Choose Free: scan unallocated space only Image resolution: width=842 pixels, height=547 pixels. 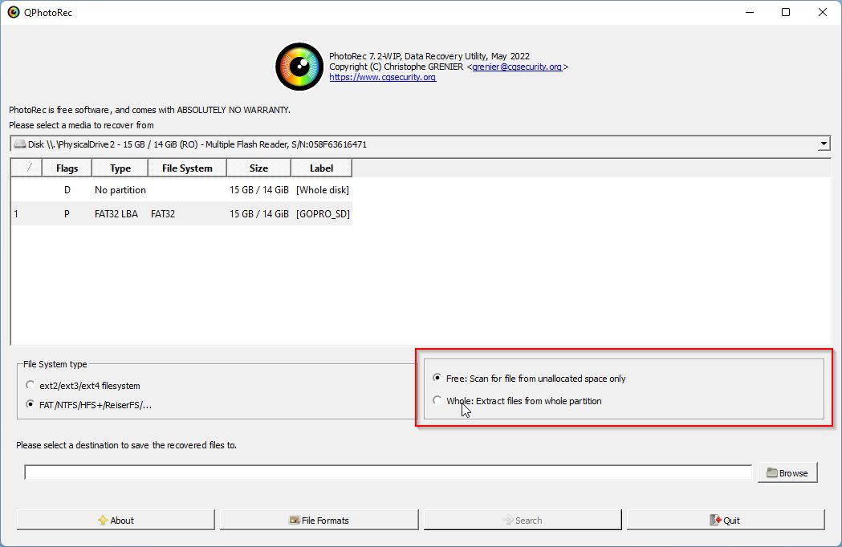[529, 379]
